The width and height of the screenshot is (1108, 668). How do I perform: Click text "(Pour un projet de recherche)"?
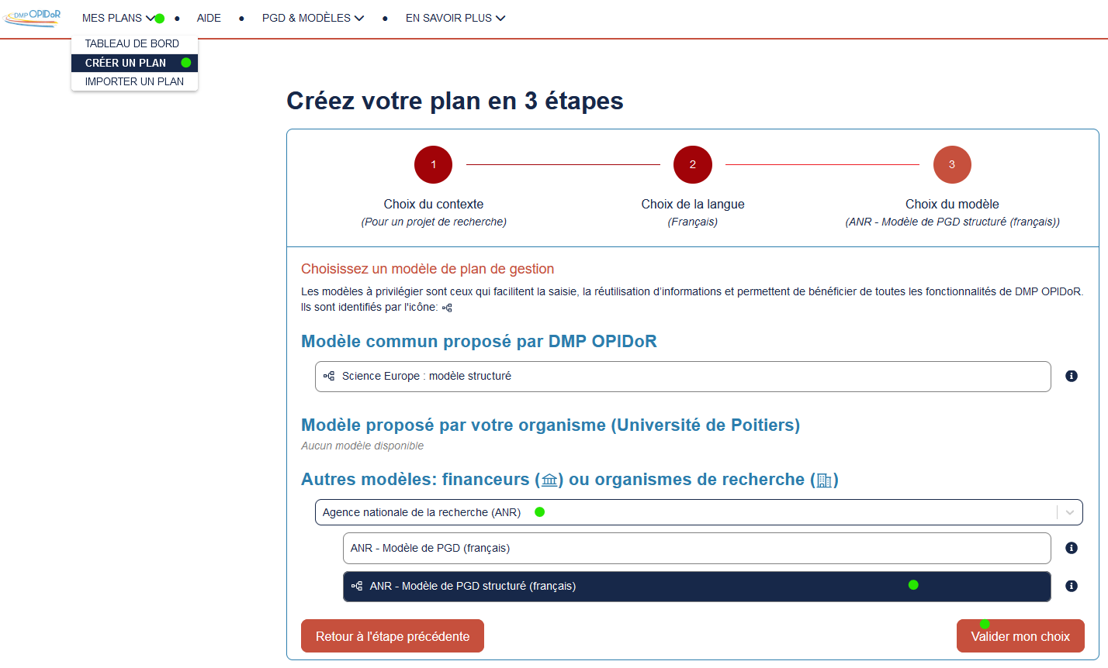click(434, 222)
